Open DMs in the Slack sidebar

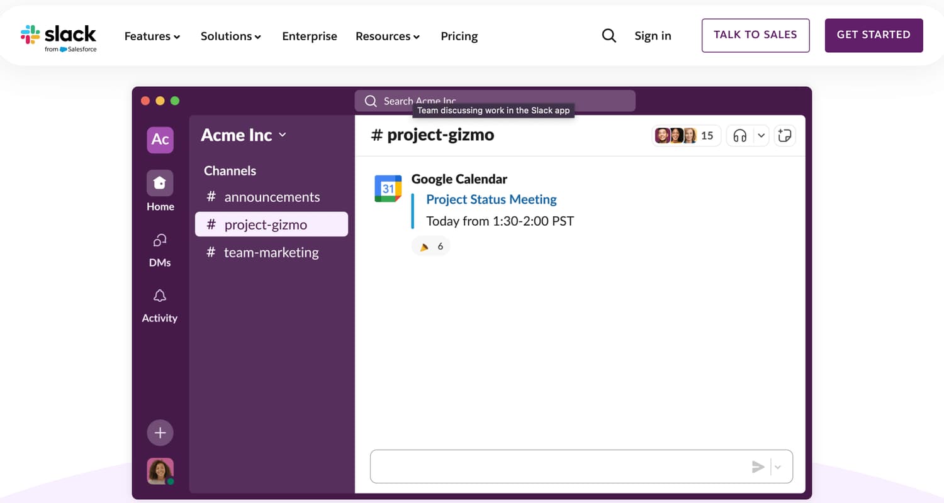160,250
